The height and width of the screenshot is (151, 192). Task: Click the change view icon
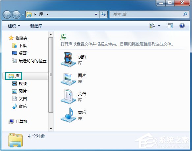[x=152, y=26]
